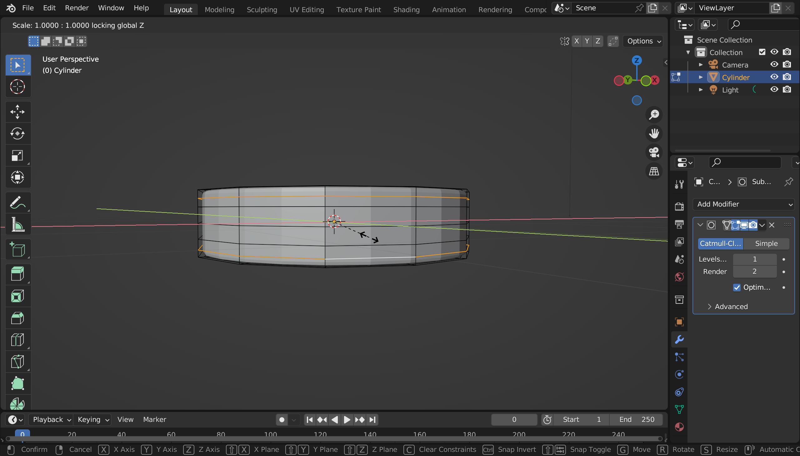Click the timeline Marker menu

click(154, 420)
